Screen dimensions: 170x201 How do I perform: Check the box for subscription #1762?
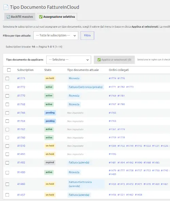[7, 129]
